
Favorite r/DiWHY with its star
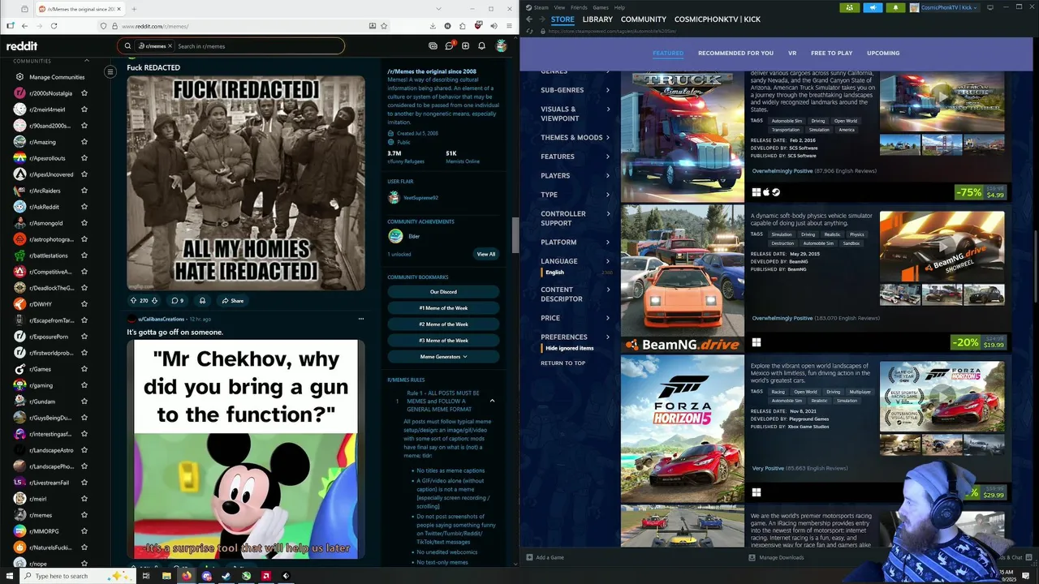coord(84,304)
